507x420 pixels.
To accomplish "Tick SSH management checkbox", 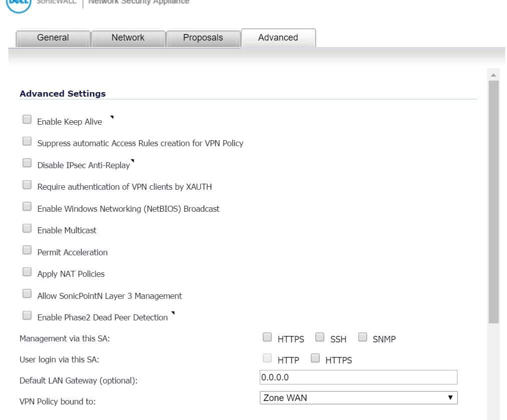I will point(320,337).
